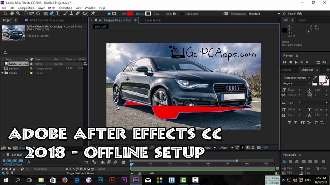Play the composition preview
This screenshot has height=185, width=330.
coord(296,62)
